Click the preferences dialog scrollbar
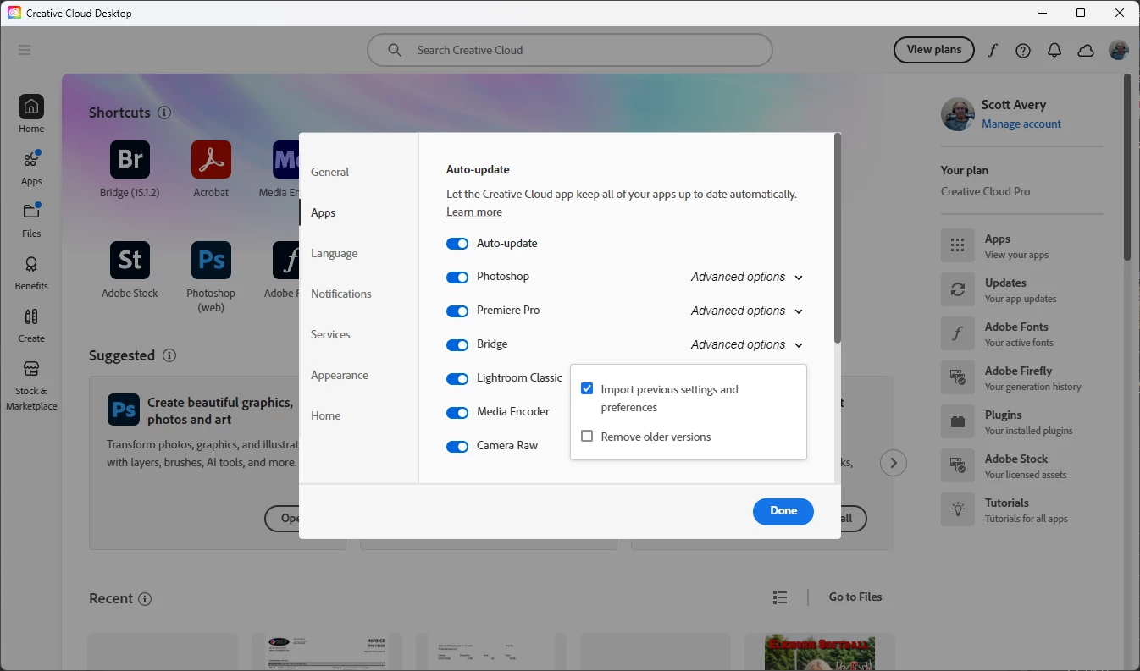The image size is (1140, 671). coord(837,239)
